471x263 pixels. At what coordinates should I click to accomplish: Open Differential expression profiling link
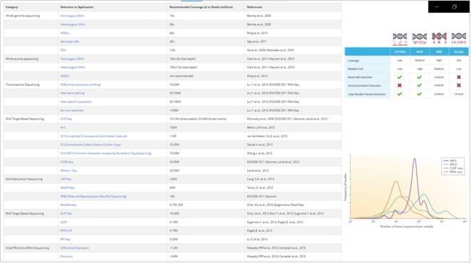point(81,85)
